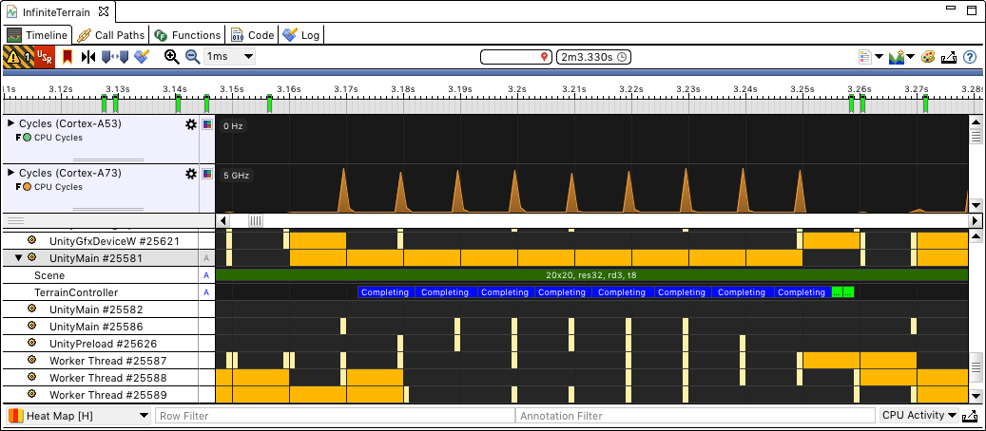Close the InfiniteTerrain editor tab
The width and height of the screenshot is (986, 431).
coord(104,12)
